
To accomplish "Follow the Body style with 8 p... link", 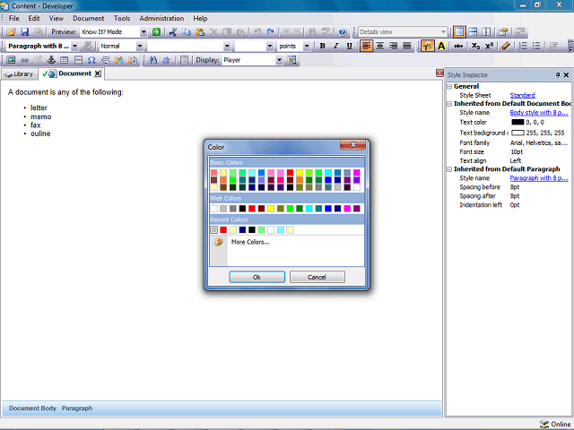I will point(539,113).
